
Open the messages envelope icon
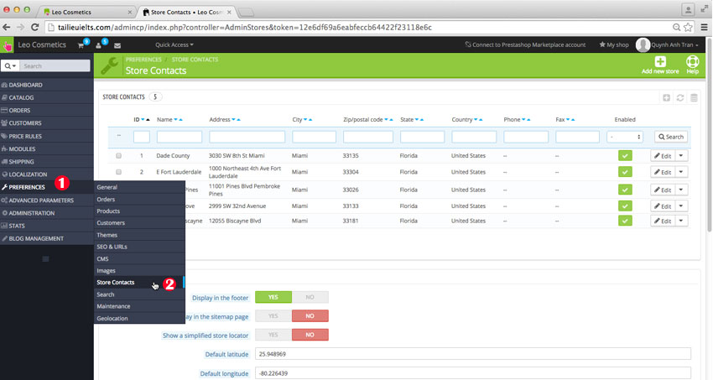(117, 44)
